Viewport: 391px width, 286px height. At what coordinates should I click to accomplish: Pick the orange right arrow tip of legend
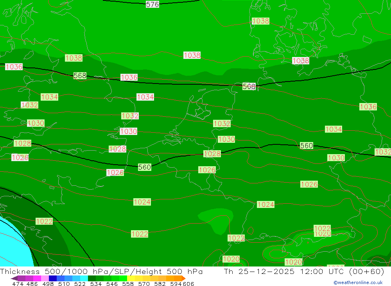(x=184, y=278)
